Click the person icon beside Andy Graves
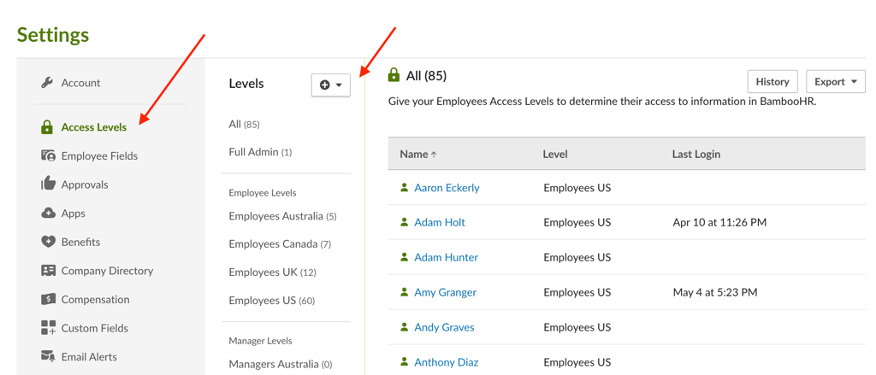 tap(405, 327)
